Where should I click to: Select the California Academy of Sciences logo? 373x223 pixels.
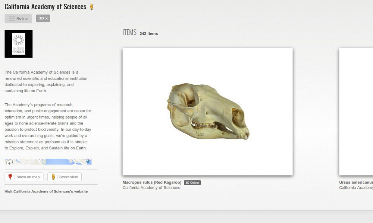pyautogui.click(x=18, y=43)
